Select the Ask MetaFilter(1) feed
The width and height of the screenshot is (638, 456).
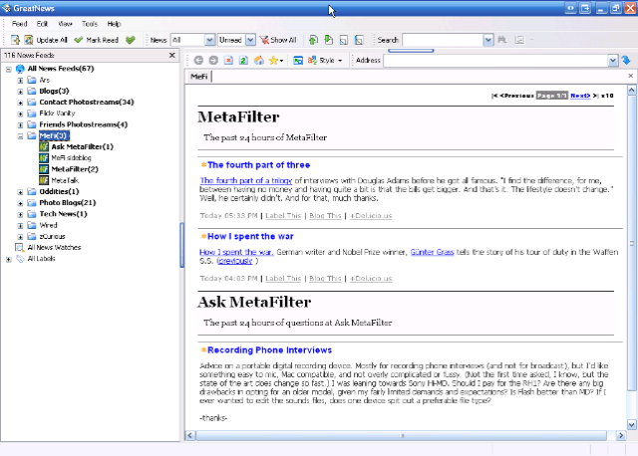pyautogui.click(x=82, y=146)
